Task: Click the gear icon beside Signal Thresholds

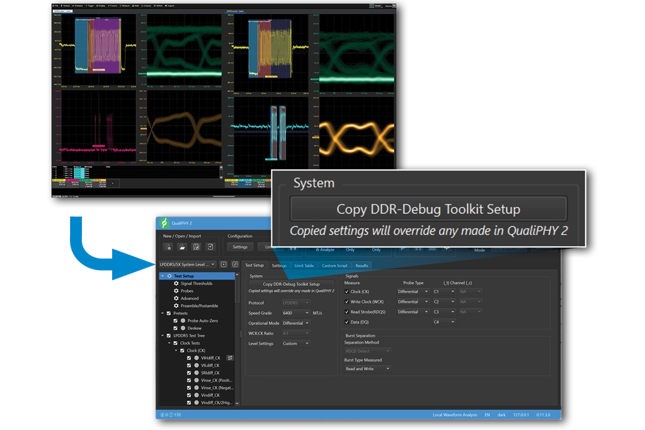Action: pyautogui.click(x=176, y=283)
